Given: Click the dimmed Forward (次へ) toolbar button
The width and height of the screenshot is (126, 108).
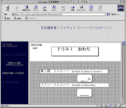Looking at the screenshot, I should (17, 8).
